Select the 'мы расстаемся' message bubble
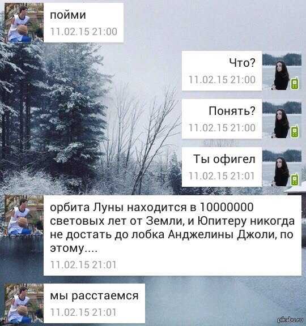Viewport: 306px width, 326px height. [x=94, y=303]
